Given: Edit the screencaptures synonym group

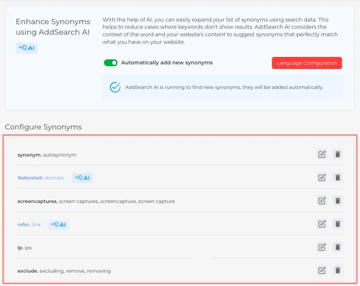Looking at the screenshot, I should pyautogui.click(x=322, y=201).
